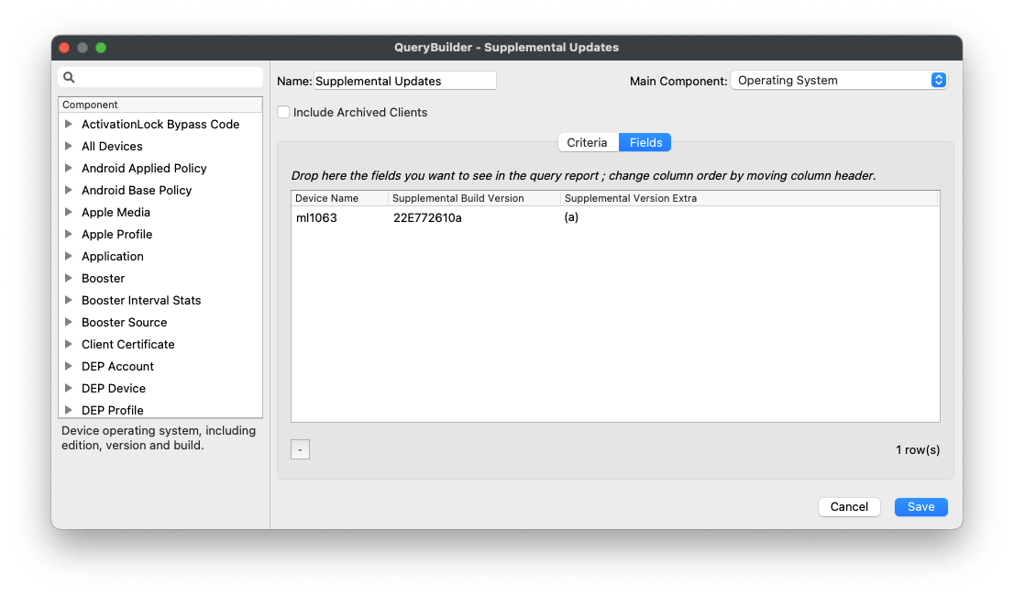The width and height of the screenshot is (1014, 597).
Task: Click Supplemental Build Version column header
Action: pyautogui.click(x=474, y=199)
